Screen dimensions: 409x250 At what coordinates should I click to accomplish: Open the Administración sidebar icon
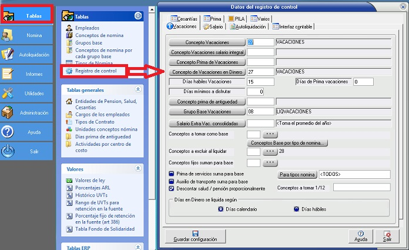(x=8, y=112)
